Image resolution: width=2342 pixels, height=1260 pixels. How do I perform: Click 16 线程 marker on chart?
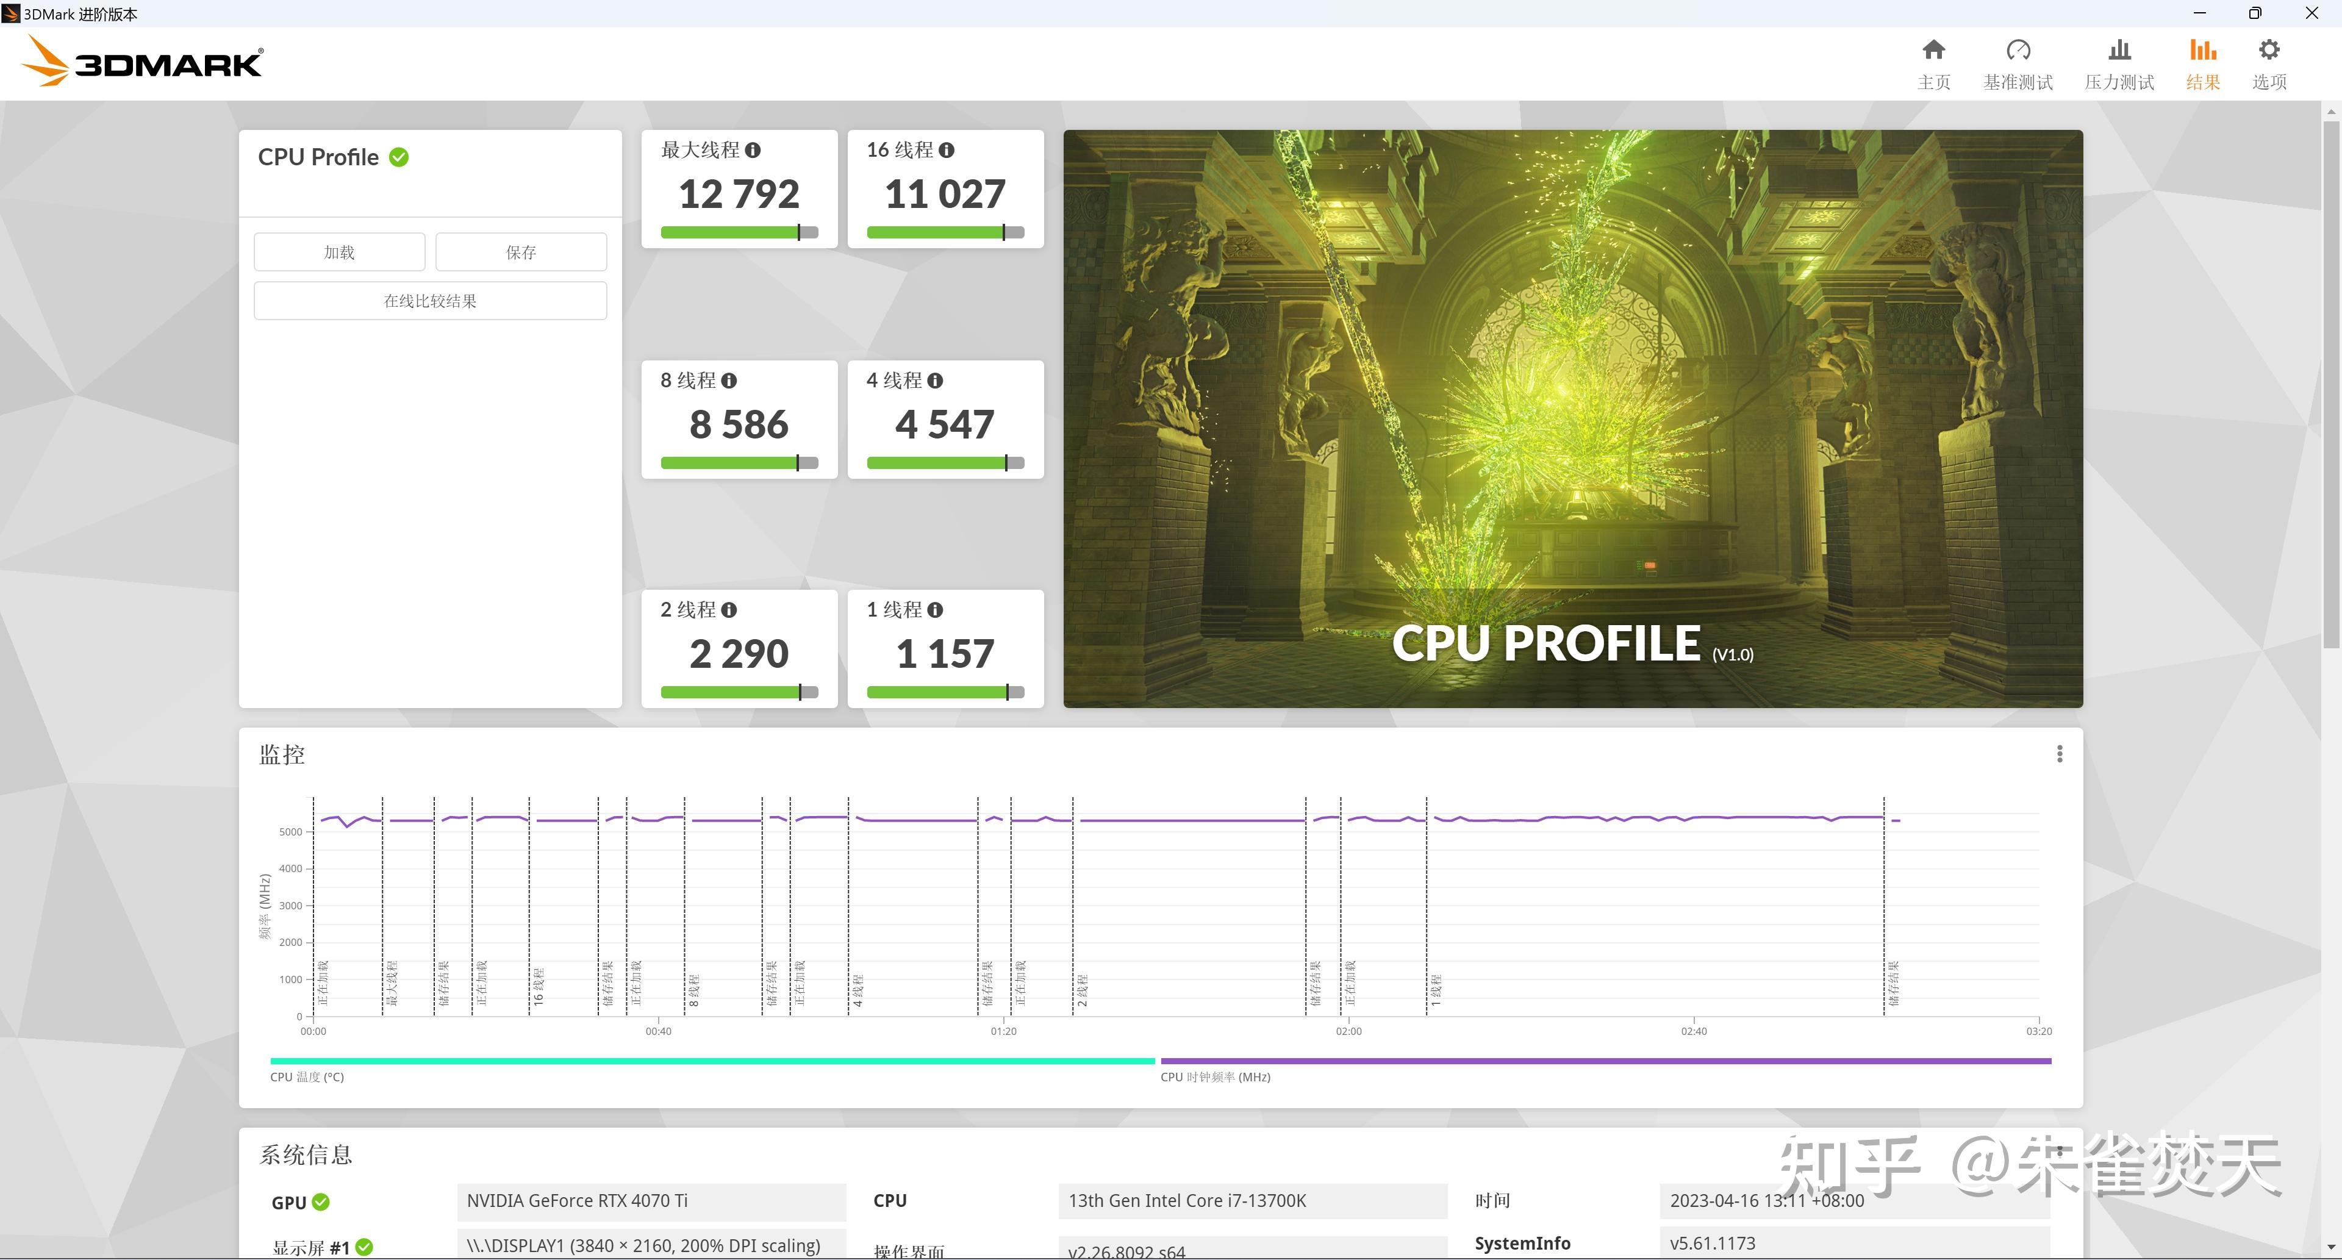coord(538,986)
